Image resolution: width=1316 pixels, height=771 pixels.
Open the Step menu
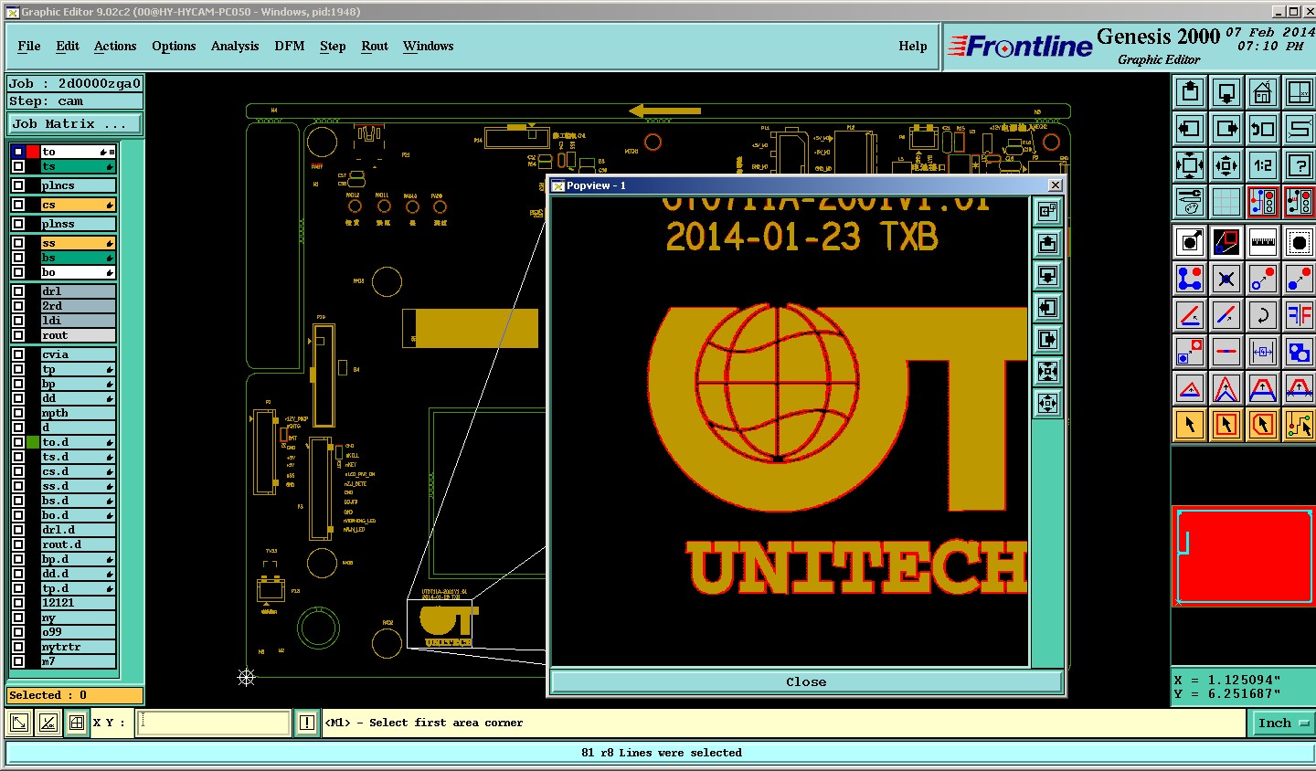point(333,46)
